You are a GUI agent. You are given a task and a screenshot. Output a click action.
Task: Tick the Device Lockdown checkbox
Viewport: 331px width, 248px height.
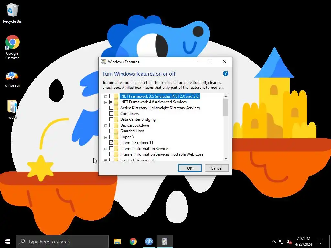tap(111, 125)
